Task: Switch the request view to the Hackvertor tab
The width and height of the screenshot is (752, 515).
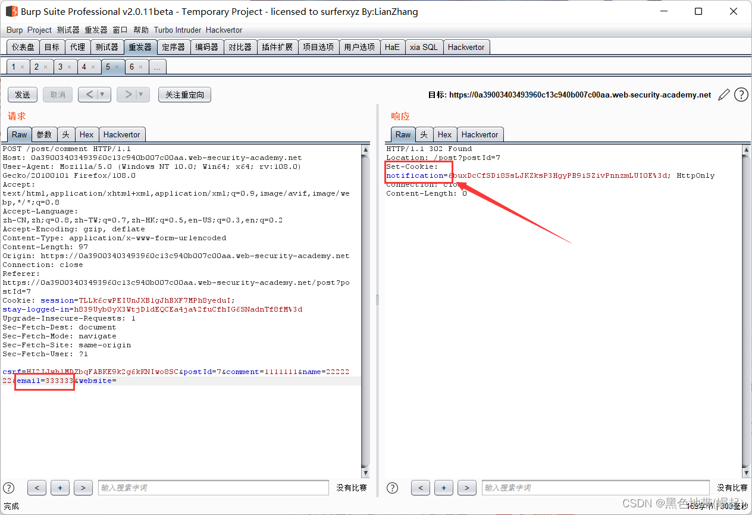Action: click(x=122, y=134)
